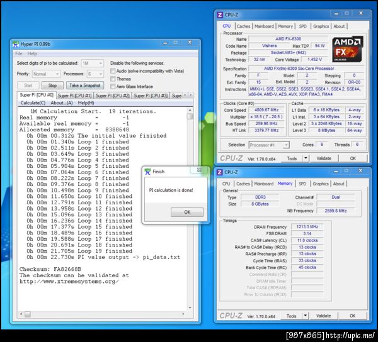Click horizontal scrollbar thumb in Super PI
Image resolution: width=378 pixels, height=342 pixels.
[x=28, y=314]
